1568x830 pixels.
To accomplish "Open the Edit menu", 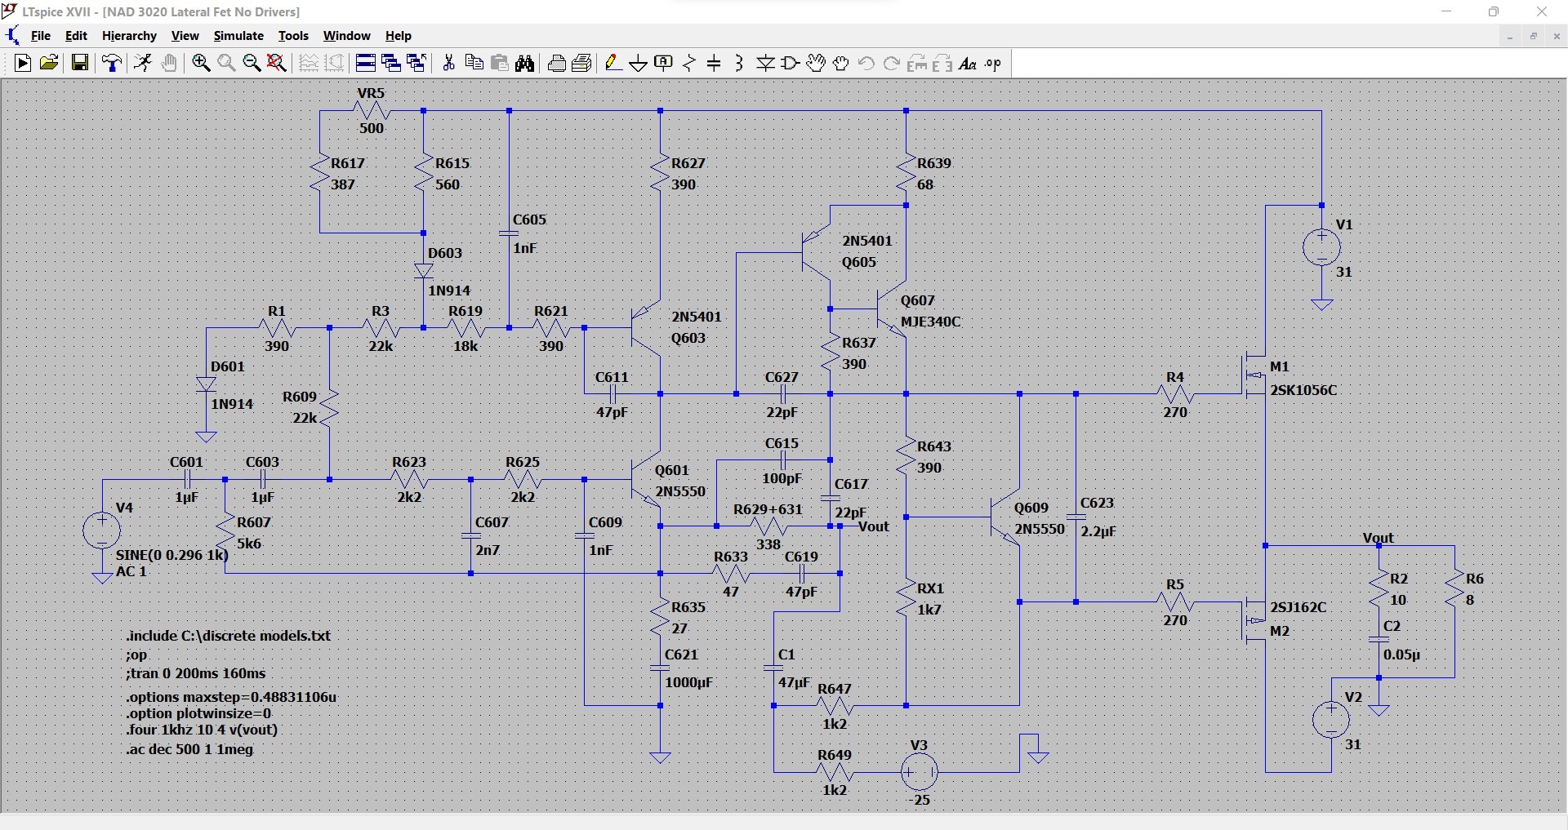I will [76, 36].
